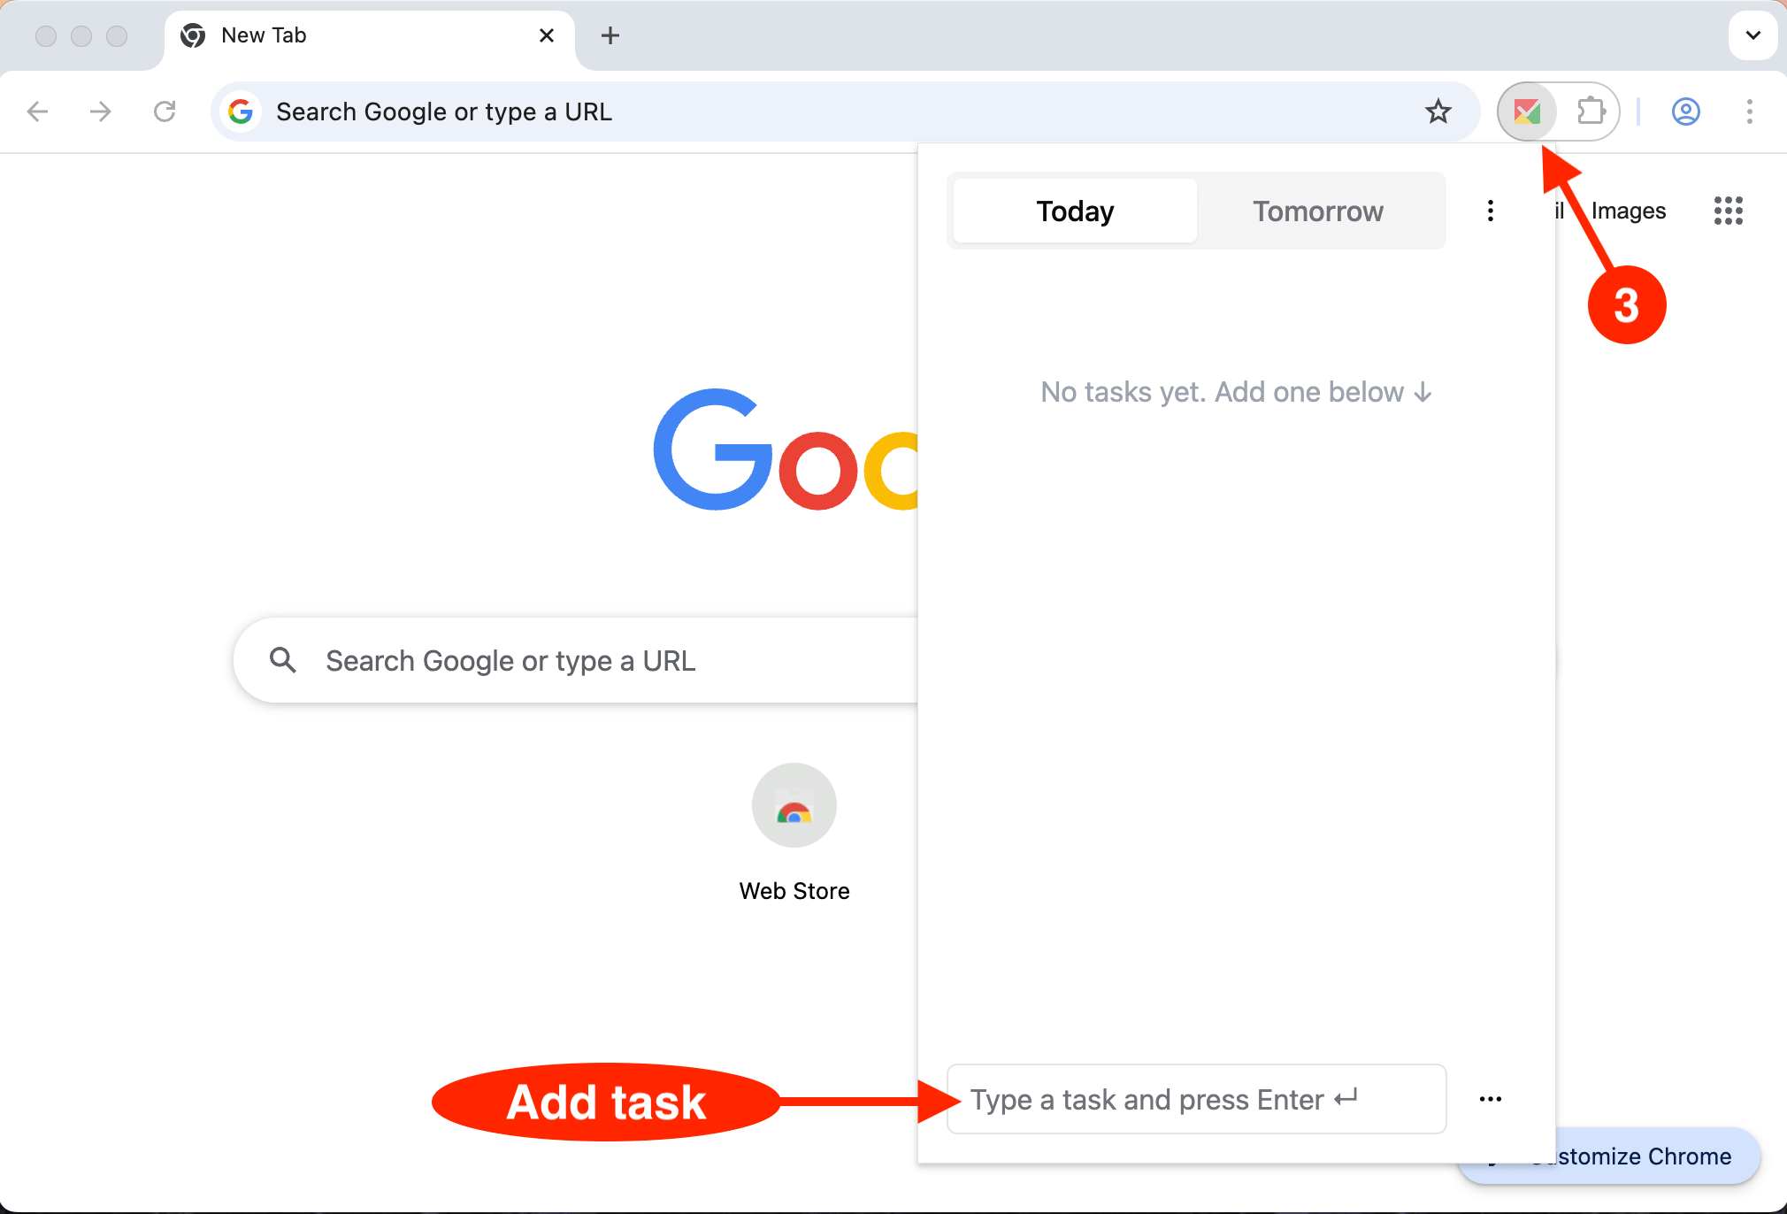Switch to the Tomorrow tab
This screenshot has width=1787, height=1214.
pos(1317,211)
